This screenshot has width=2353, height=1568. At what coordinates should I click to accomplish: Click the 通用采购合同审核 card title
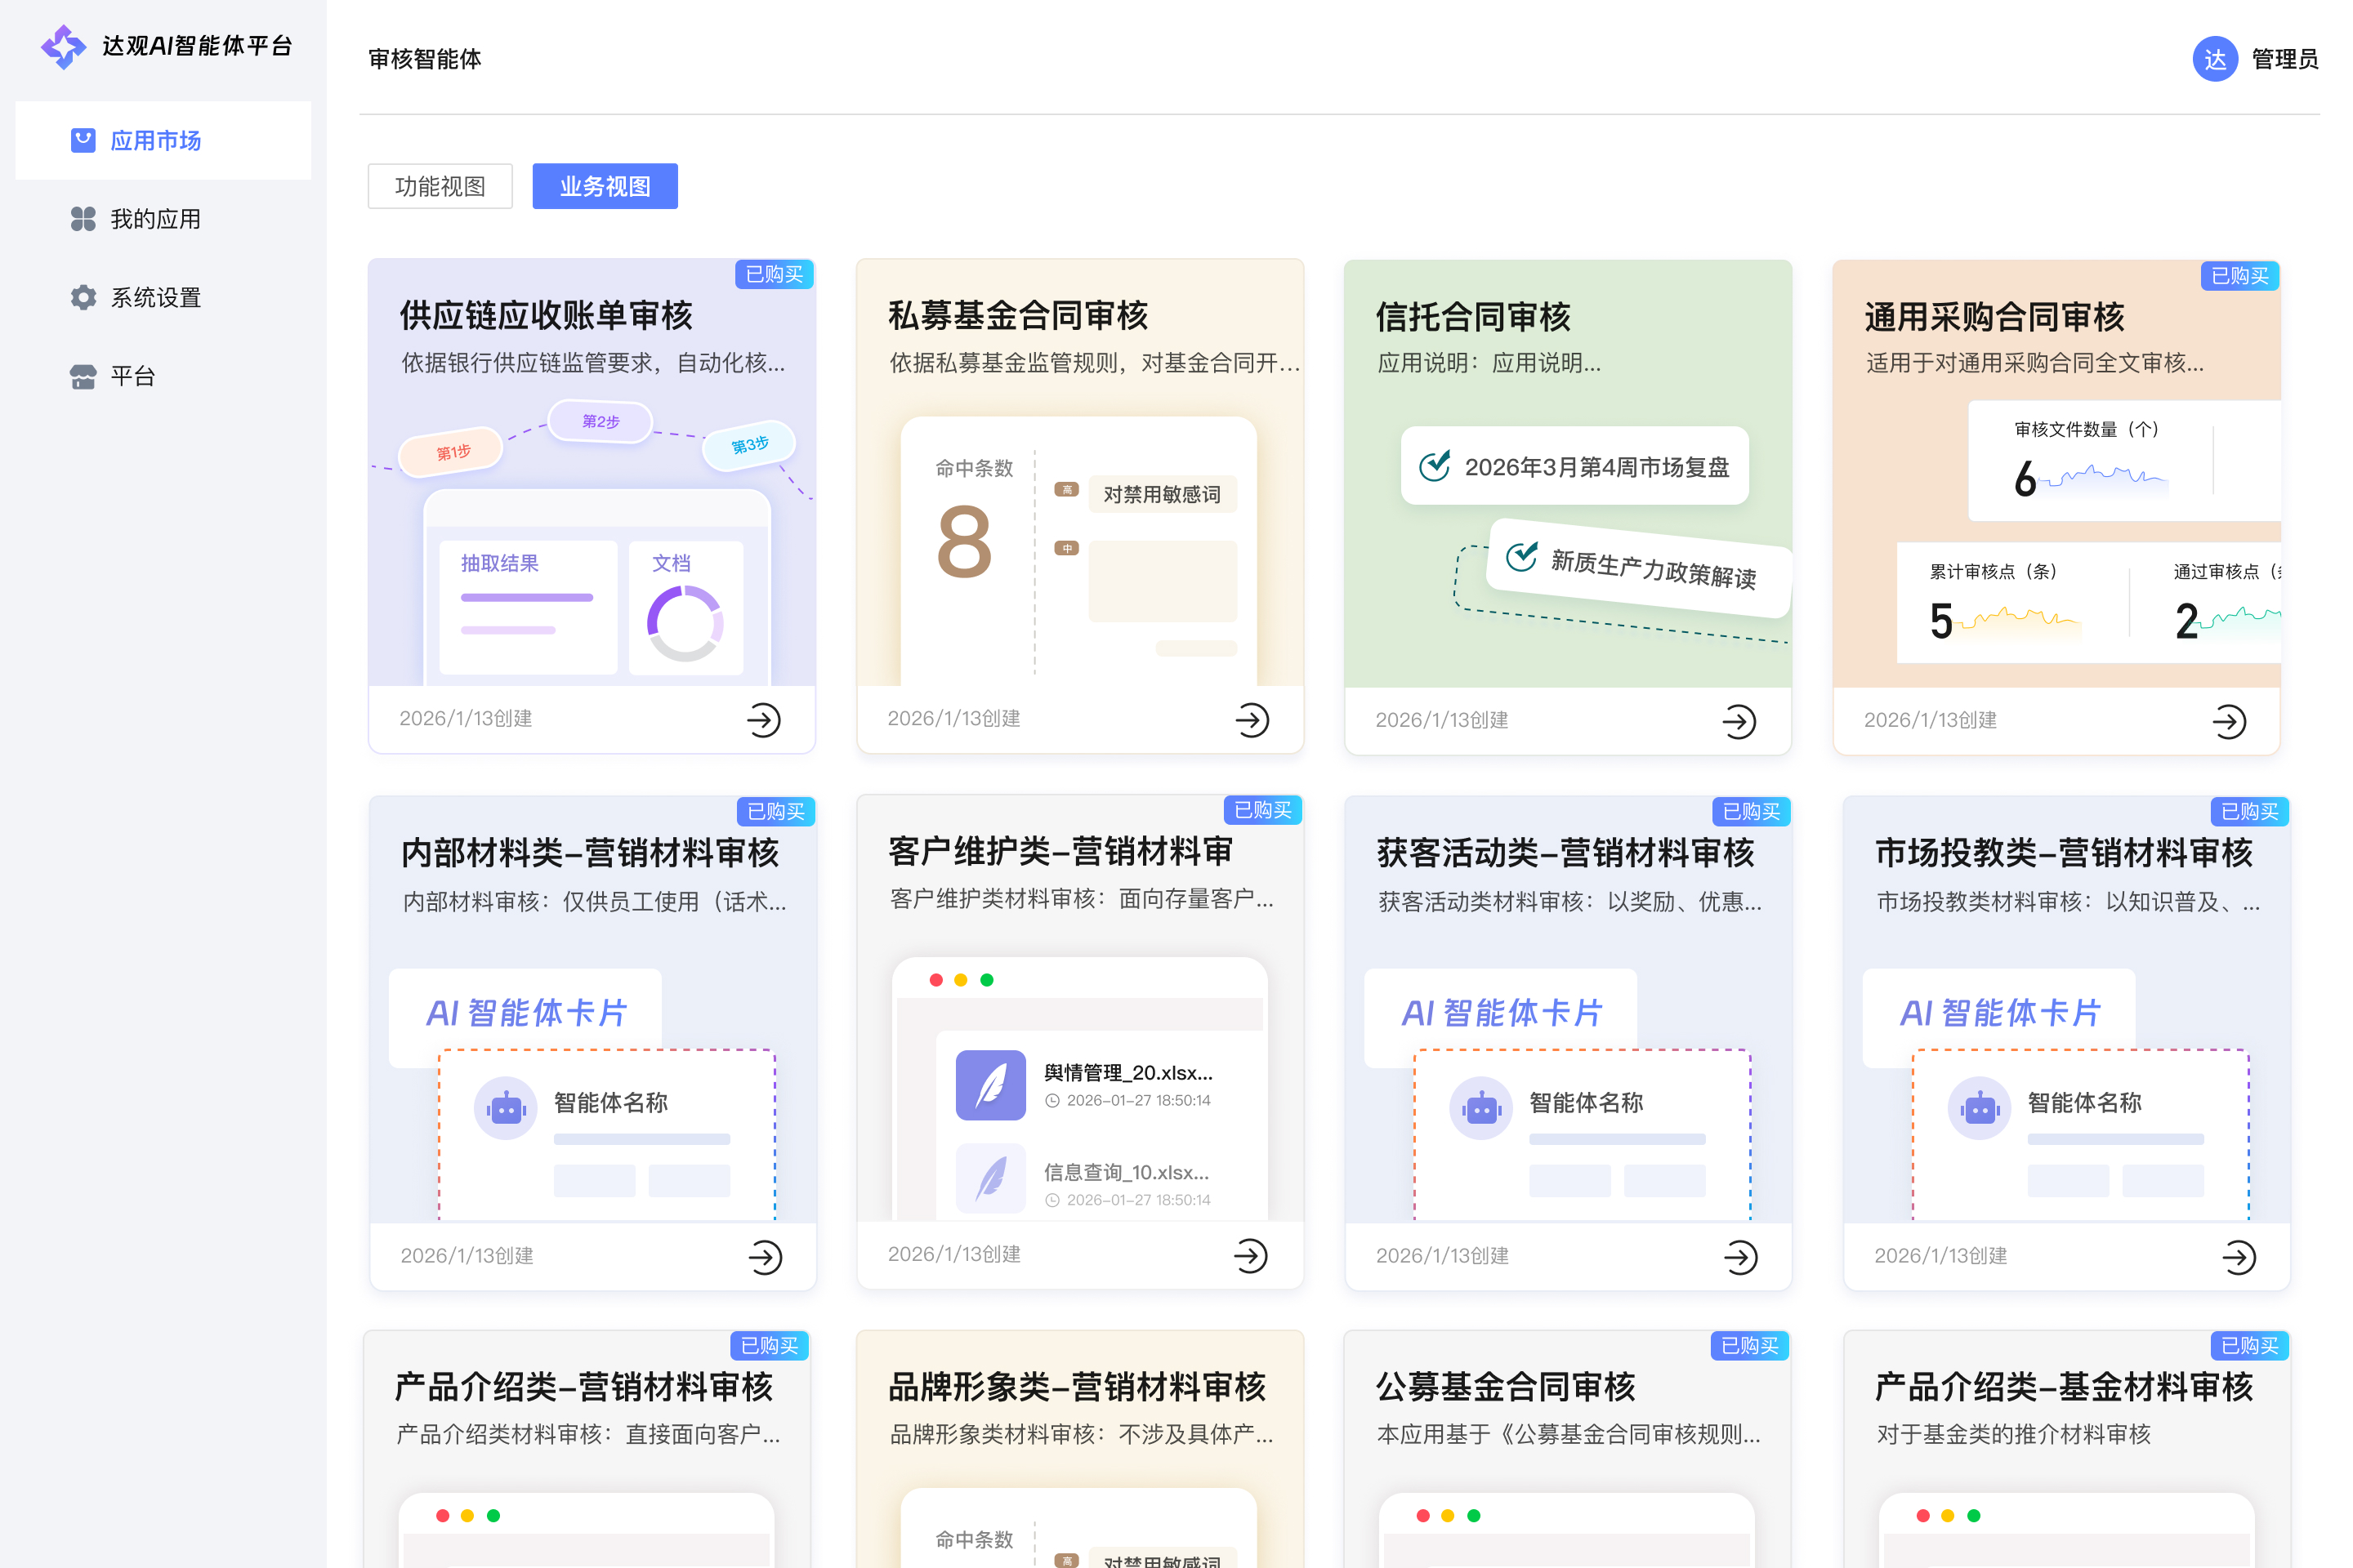coord(1995,317)
